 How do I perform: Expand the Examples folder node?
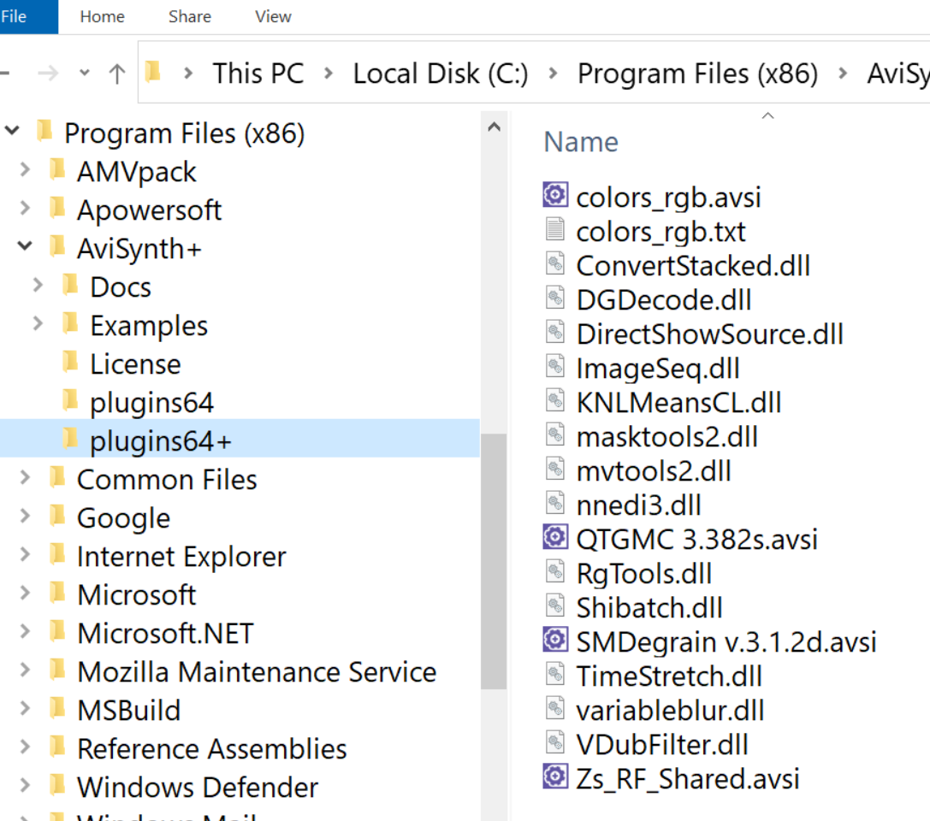(x=38, y=323)
